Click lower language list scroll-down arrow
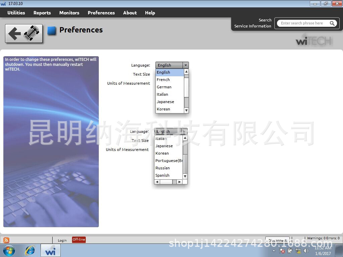The height and width of the screenshot is (257, 343). 185,176
